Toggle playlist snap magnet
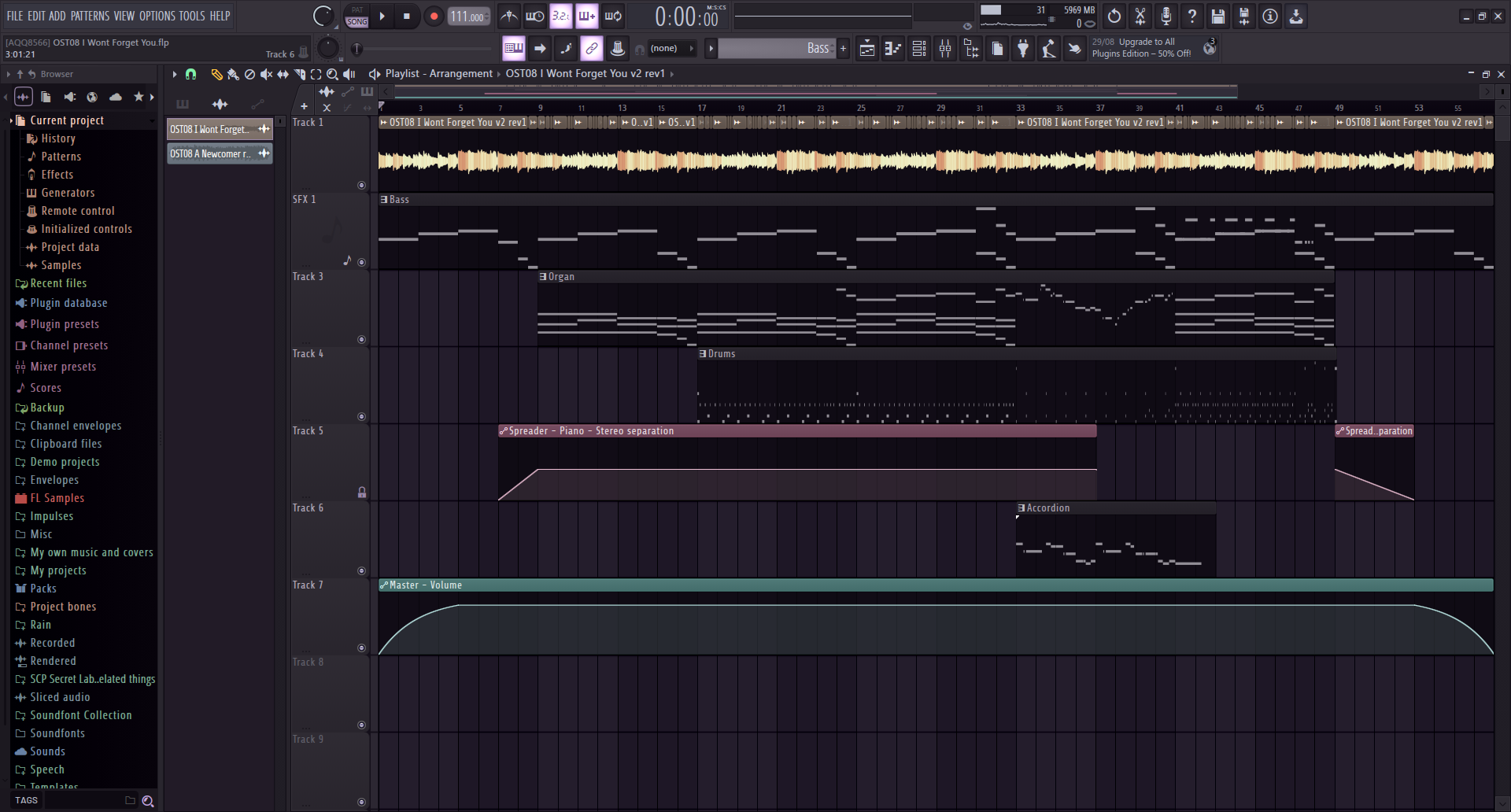 190,74
